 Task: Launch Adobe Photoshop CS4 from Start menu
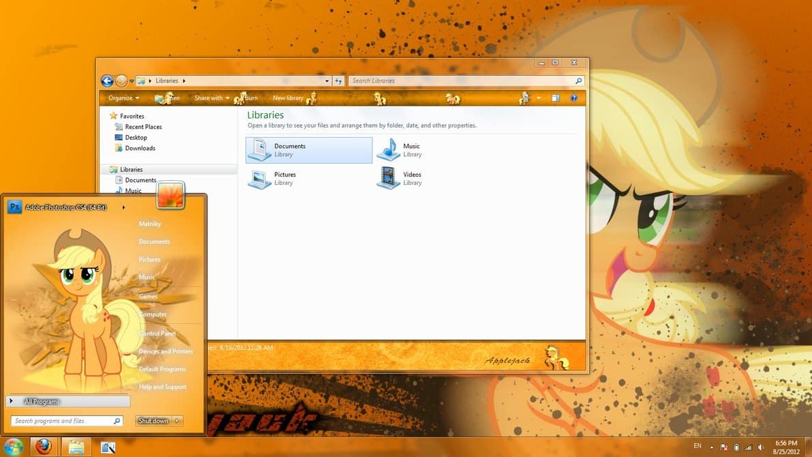[65, 207]
